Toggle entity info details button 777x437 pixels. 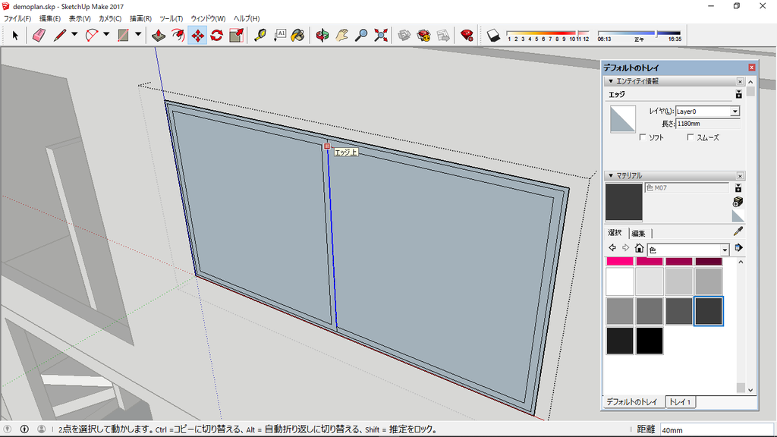point(739,94)
